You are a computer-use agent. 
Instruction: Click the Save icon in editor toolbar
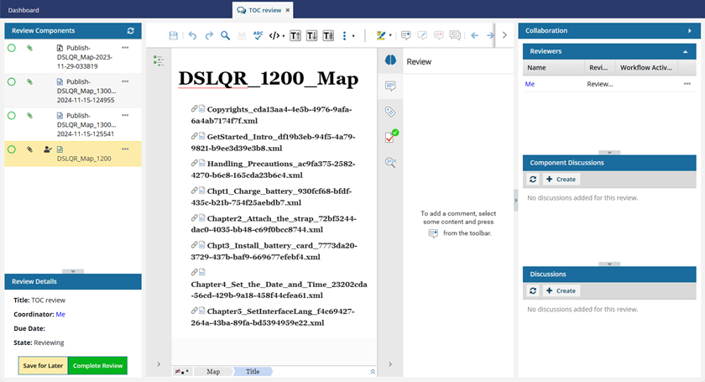pos(174,36)
